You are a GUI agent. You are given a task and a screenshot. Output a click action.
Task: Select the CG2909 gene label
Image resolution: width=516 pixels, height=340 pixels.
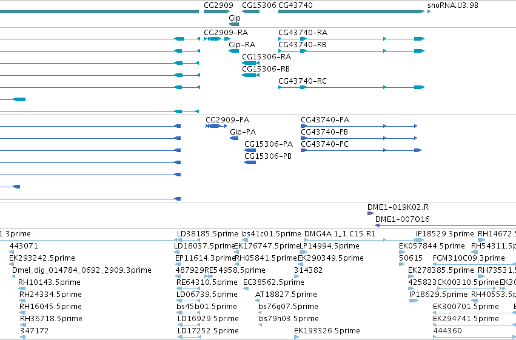pyautogui.click(x=218, y=5)
